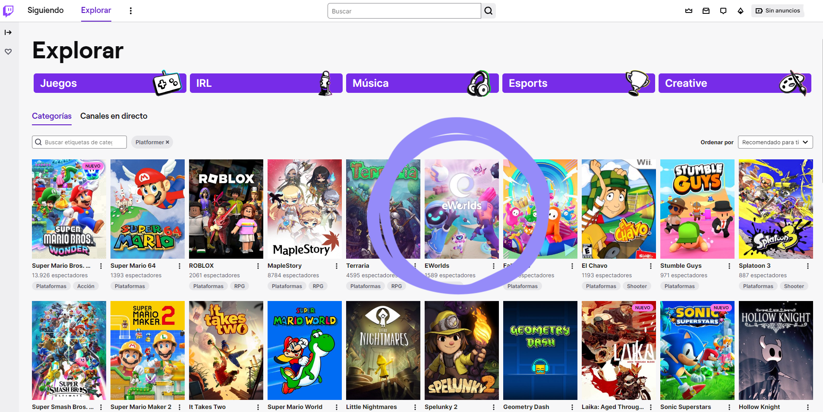Click the Drops gem icon
823x412 pixels.
[740, 11]
